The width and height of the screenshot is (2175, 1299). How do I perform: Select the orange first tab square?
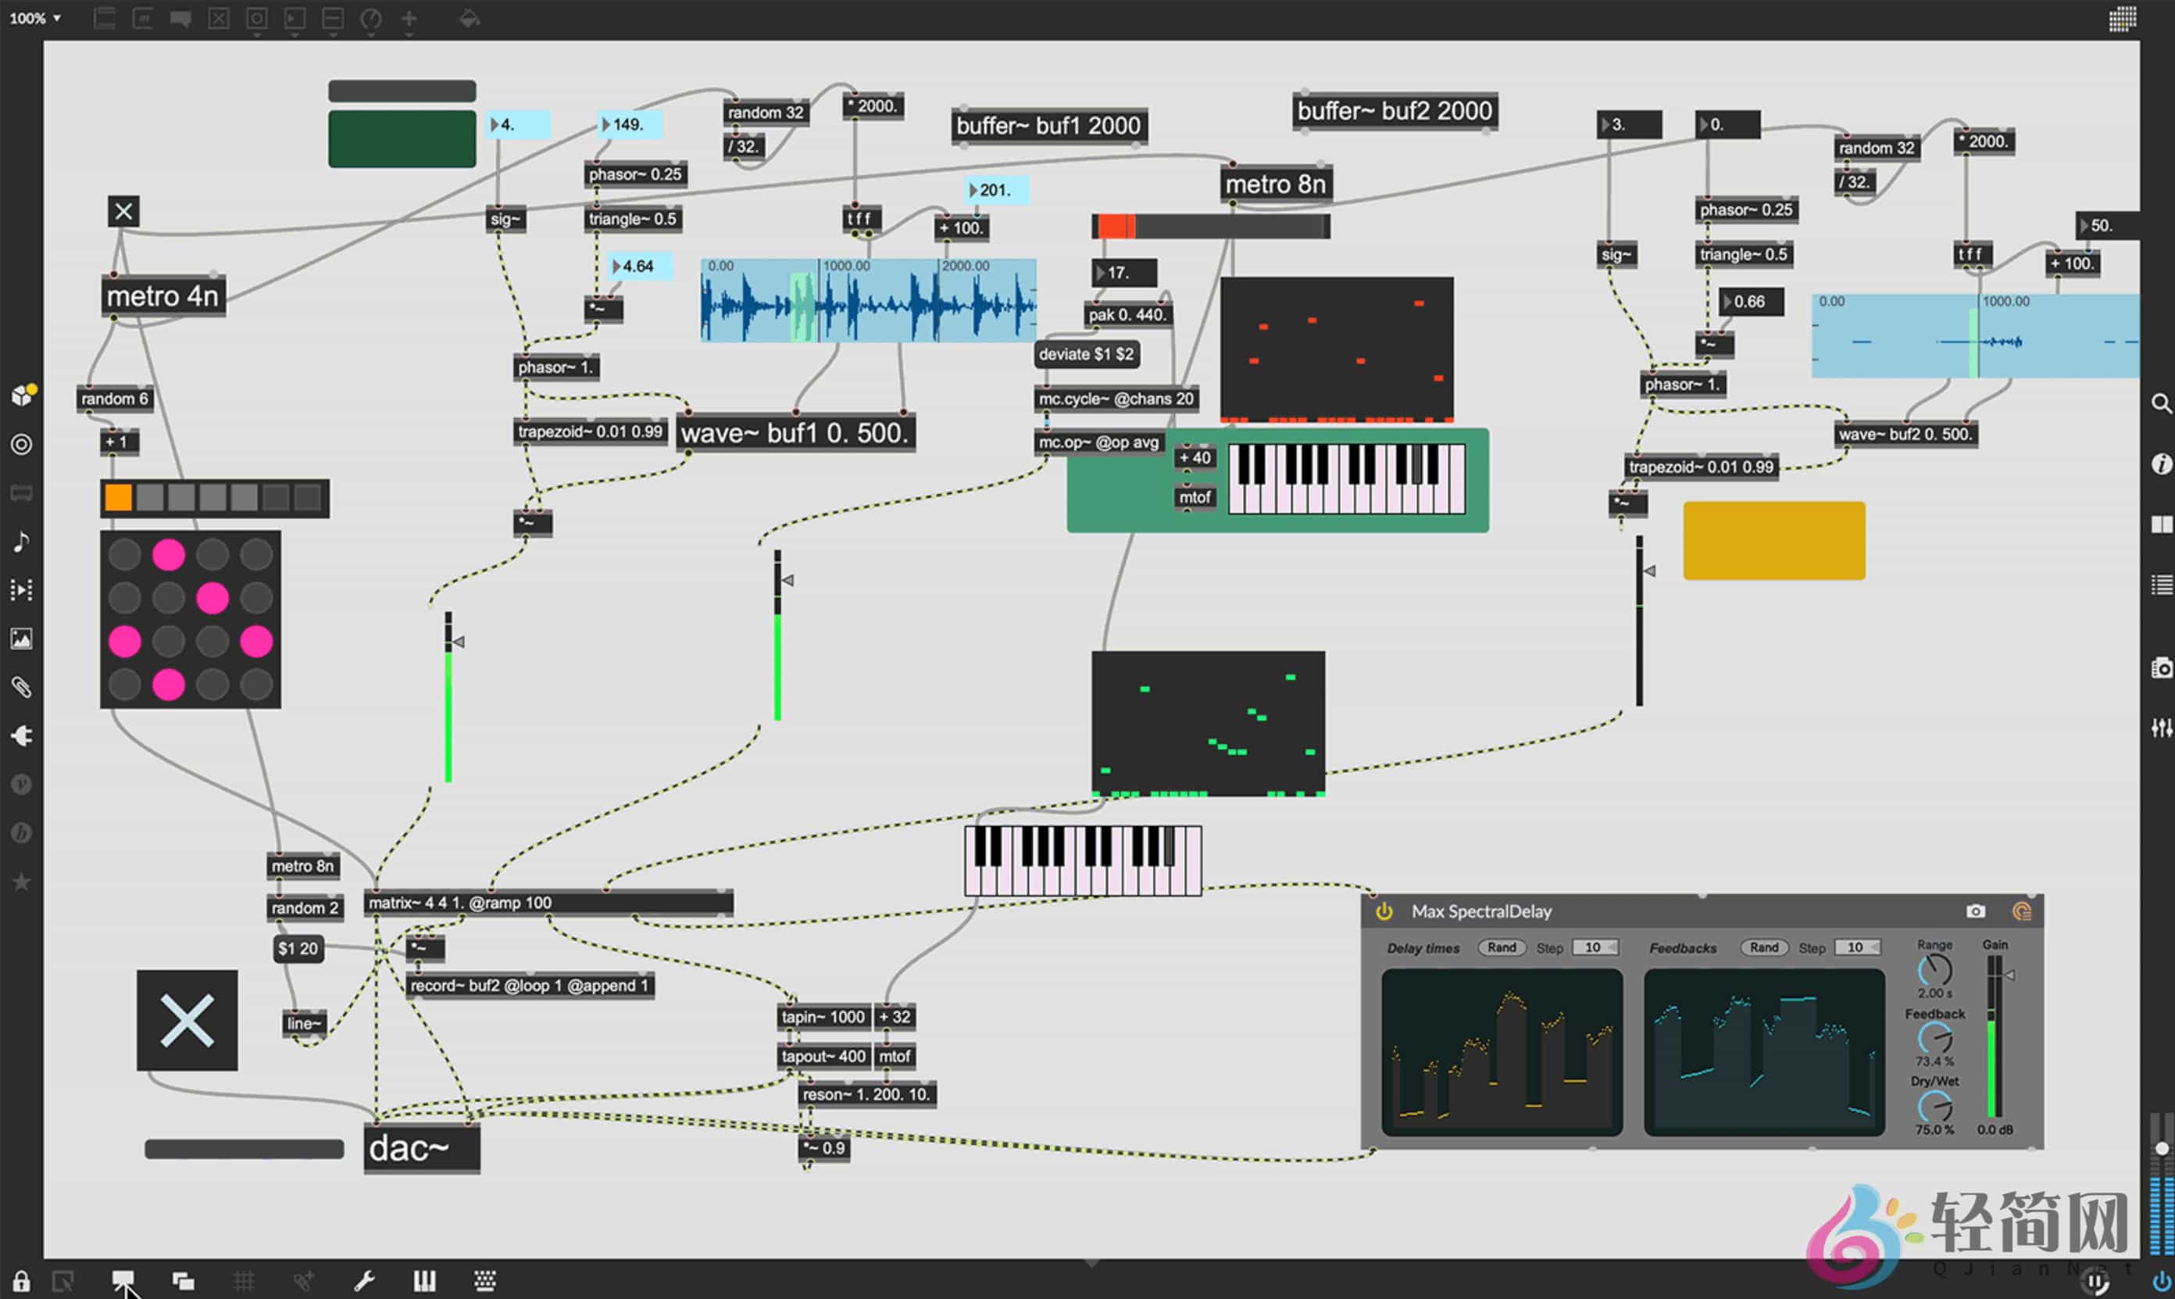tap(118, 498)
